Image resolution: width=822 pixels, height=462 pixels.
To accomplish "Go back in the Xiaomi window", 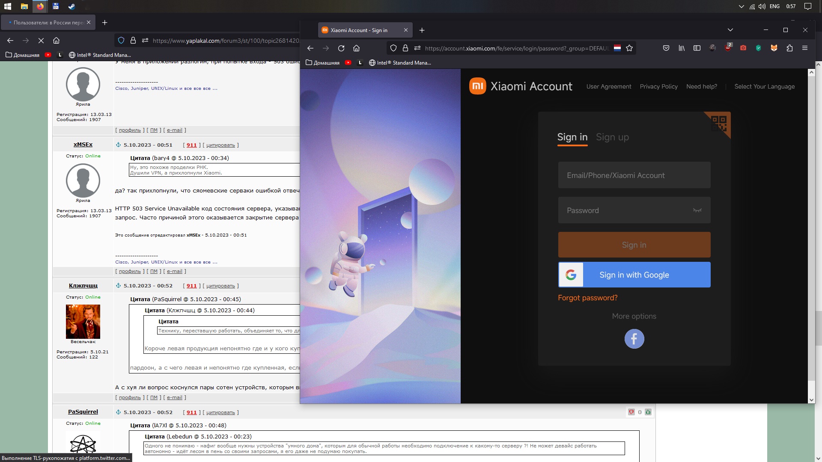I will pos(310,48).
